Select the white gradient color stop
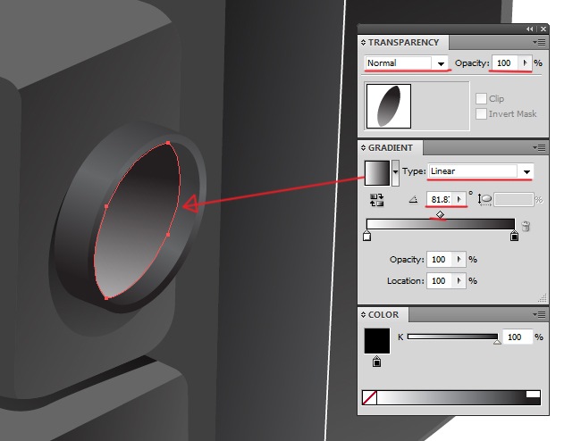Image resolution: width=581 pixels, height=441 pixels. click(x=366, y=236)
